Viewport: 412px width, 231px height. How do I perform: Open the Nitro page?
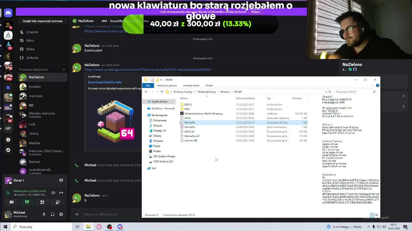click(42, 40)
